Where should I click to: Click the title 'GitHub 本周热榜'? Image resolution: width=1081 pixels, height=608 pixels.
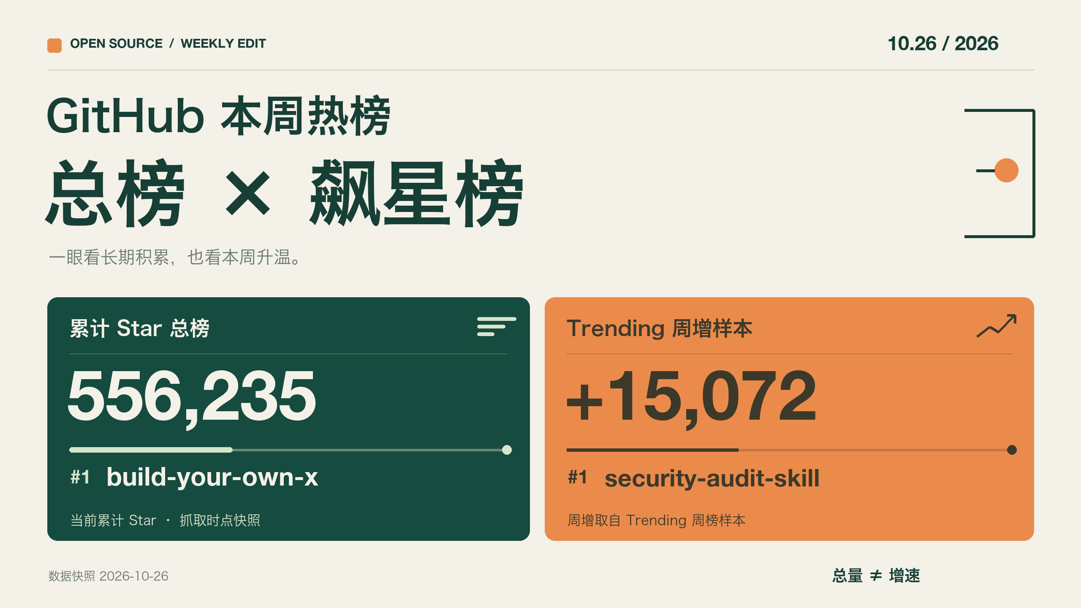coord(218,115)
